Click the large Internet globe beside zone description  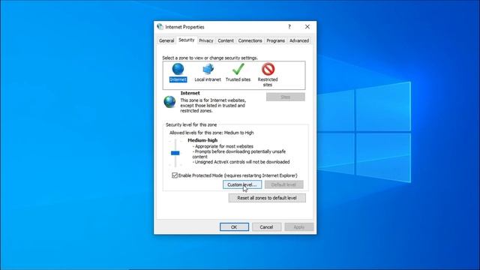tap(169, 102)
